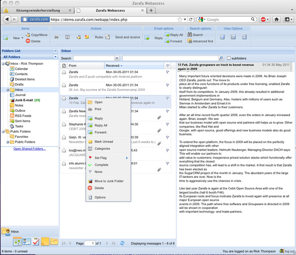Open the Received column sort dropdown
The height and width of the screenshot is (255, 296).
coord(121,66)
